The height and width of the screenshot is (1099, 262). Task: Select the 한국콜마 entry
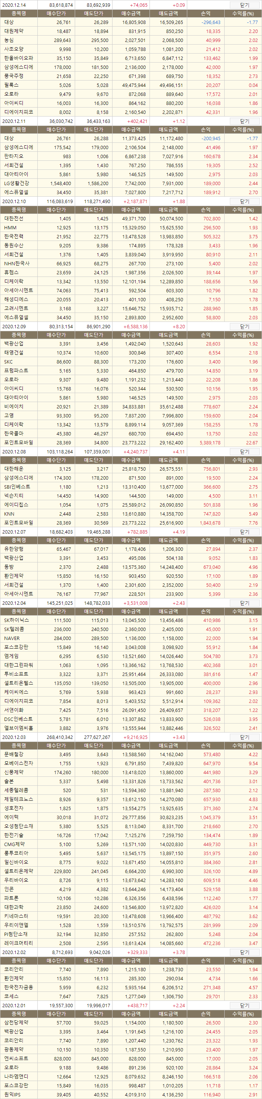tap(14, 434)
